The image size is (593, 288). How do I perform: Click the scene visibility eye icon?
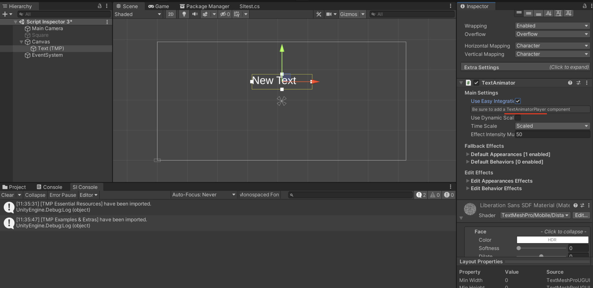tap(224, 14)
